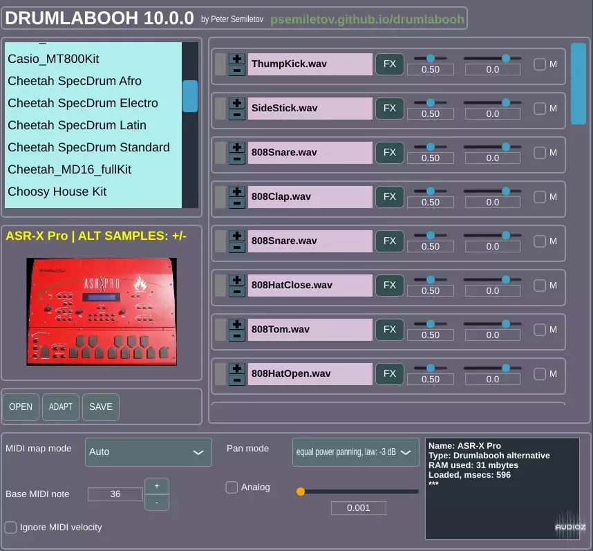Viewport: 593px width, 551px height.
Task: Click the grey pad indicator beside ThumpKick.wav
Action: [x=220, y=64]
